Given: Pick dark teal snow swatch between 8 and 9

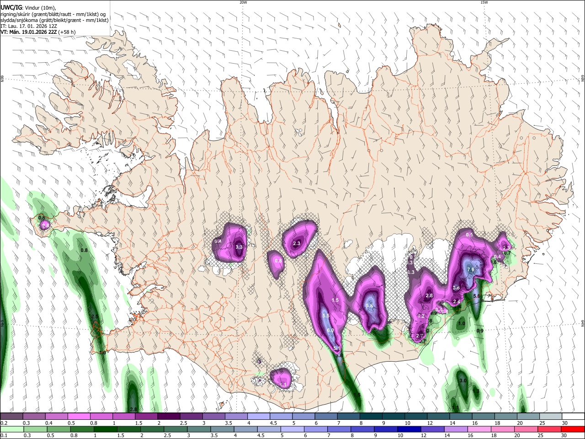Looking at the screenshot, I should tap(371, 417).
